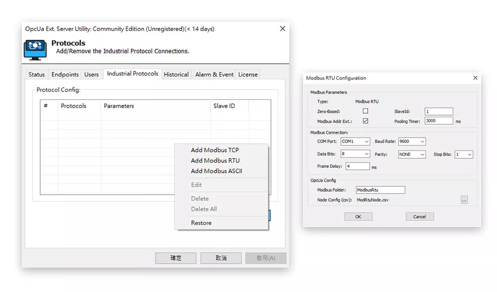497x292 pixels.
Task: Switch to the Endpoints tab
Action: pos(65,74)
